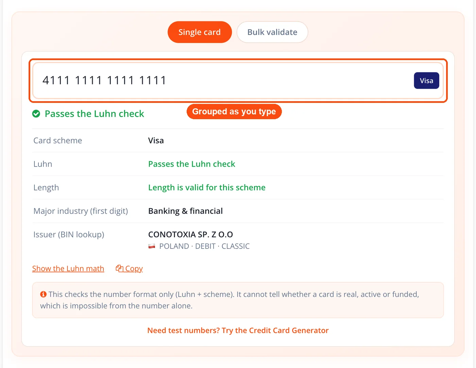Click the Poland flag icon
476x368 pixels.
click(152, 246)
